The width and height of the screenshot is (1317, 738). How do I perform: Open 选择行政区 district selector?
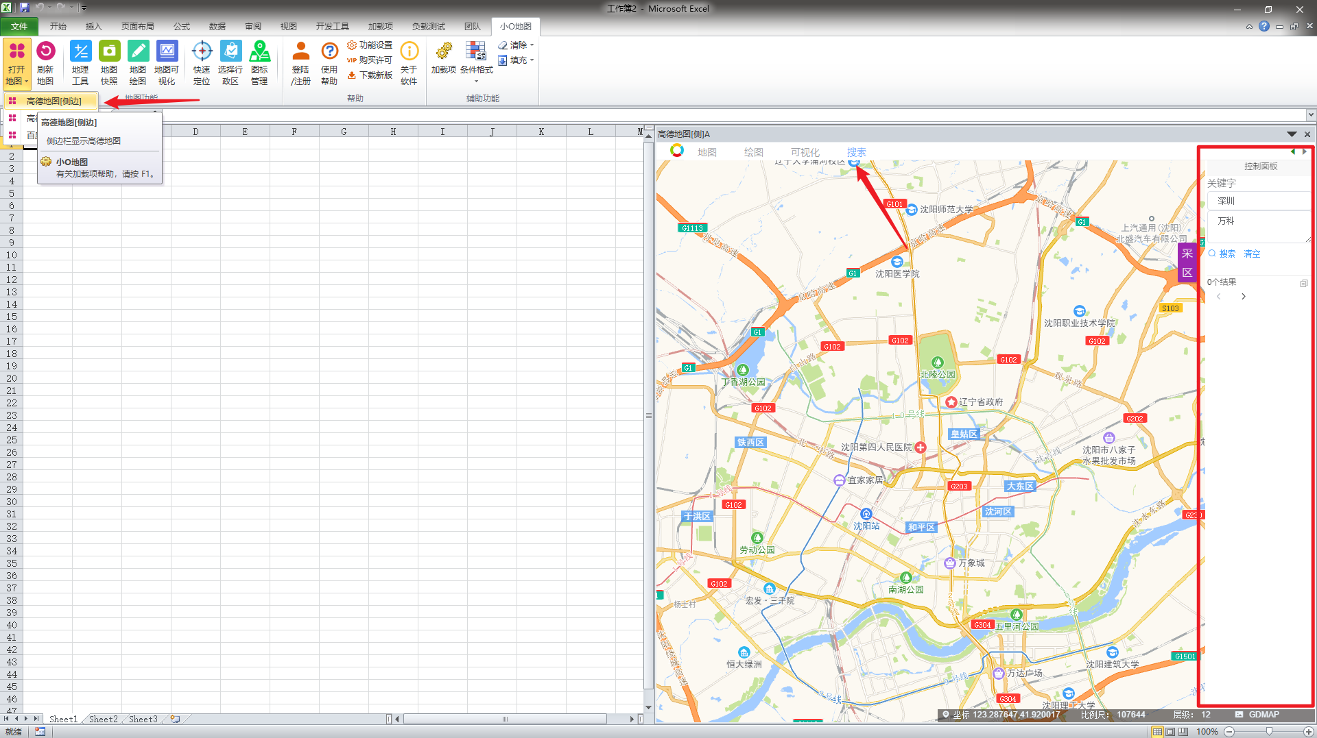230,63
